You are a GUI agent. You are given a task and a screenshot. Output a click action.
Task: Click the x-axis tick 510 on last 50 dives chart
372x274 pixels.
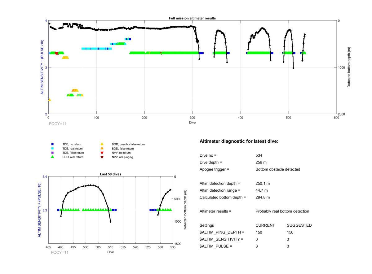coord(111,247)
